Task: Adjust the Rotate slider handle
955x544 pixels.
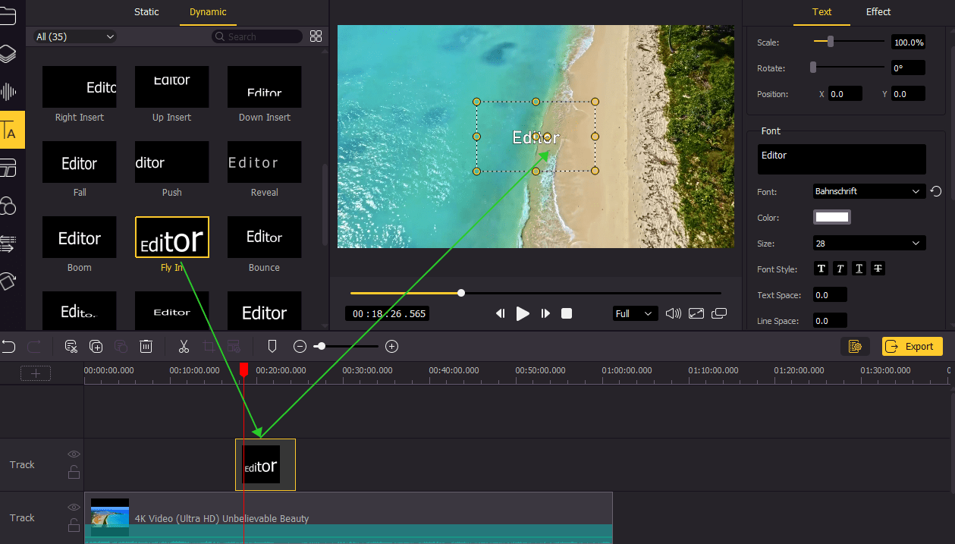Action: click(x=813, y=68)
